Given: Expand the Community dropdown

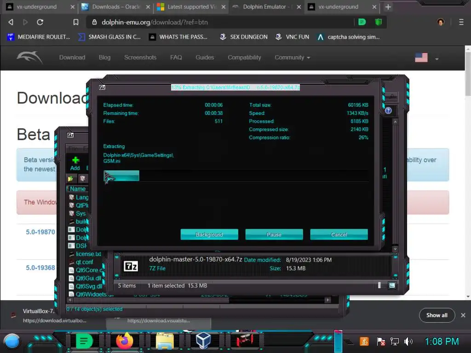Looking at the screenshot, I should pos(292,57).
